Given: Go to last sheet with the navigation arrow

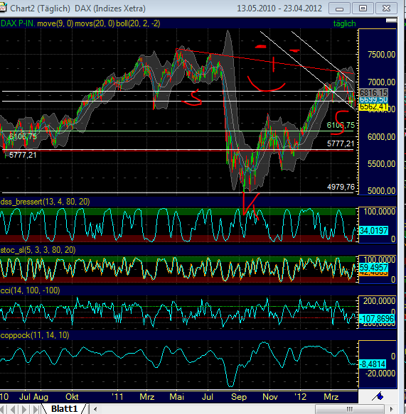Looking at the screenshot, I should tap(36, 409).
